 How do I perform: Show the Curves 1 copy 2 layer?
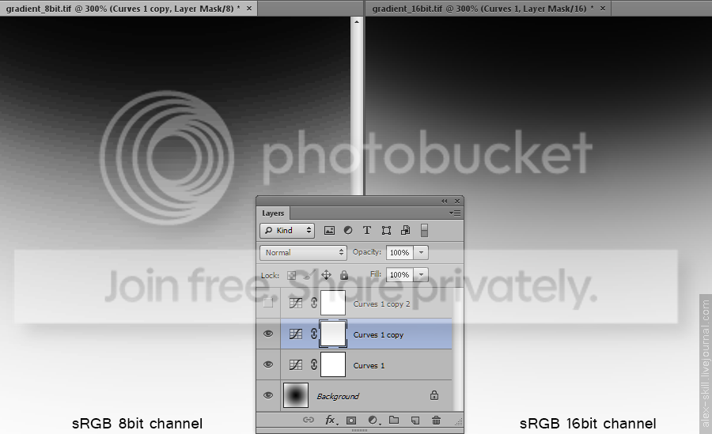(268, 303)
